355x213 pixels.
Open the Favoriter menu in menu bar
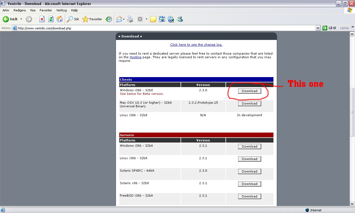point(46,10)
